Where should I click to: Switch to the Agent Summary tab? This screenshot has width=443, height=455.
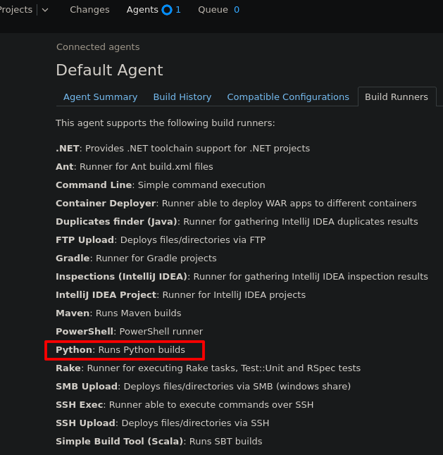pos(100,97)
